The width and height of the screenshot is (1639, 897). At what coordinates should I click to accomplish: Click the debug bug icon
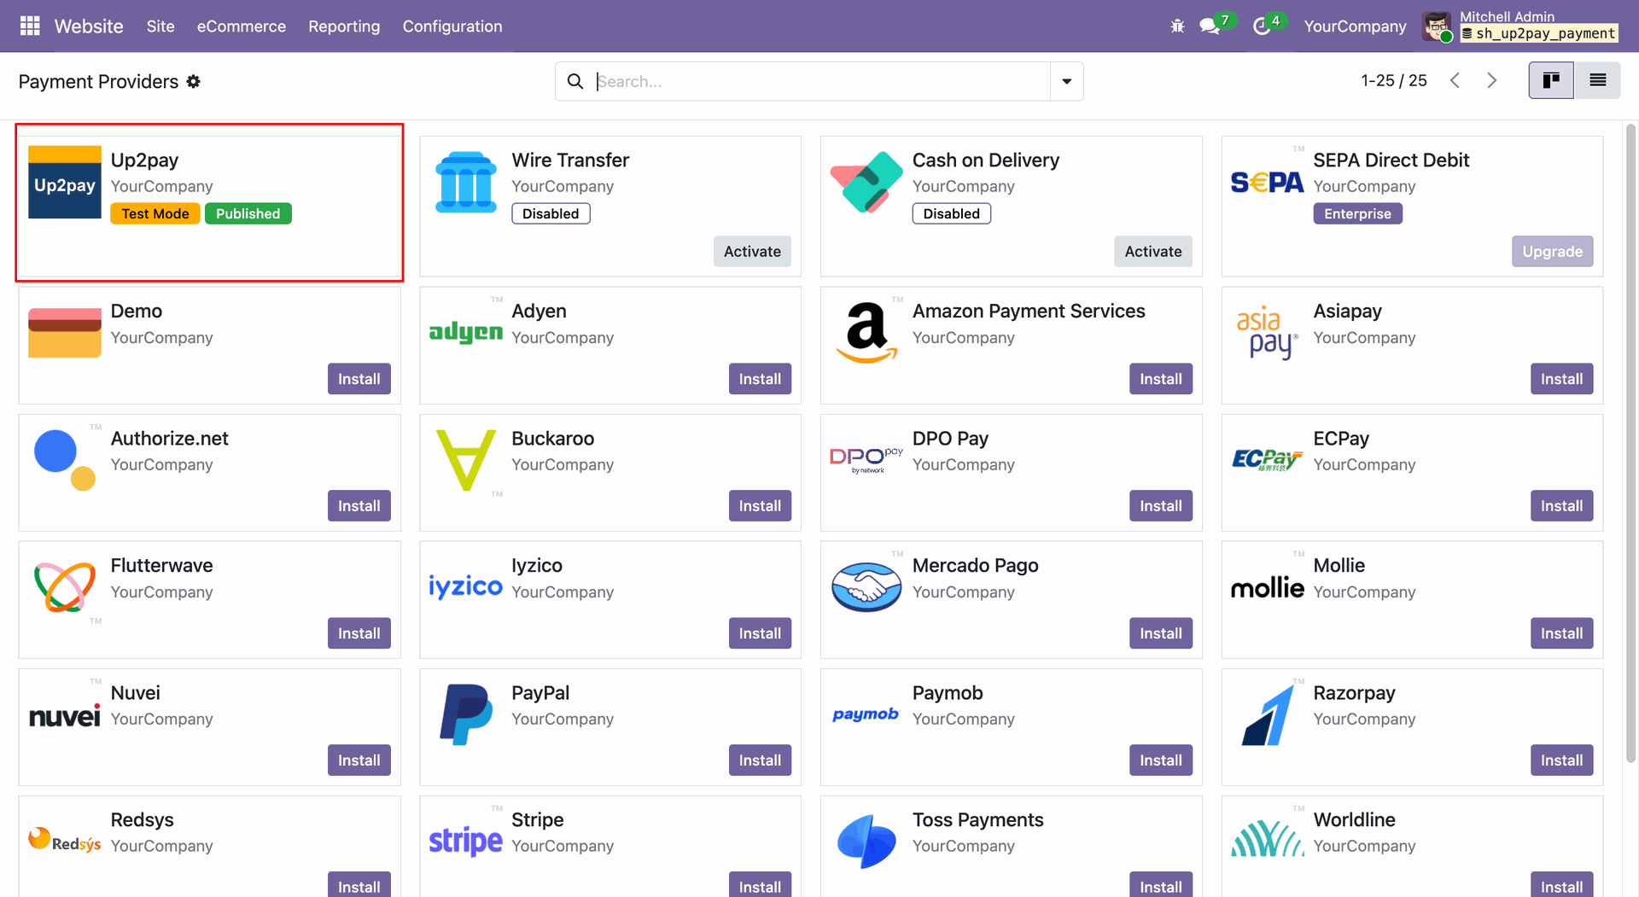[x=1177, y=26]
